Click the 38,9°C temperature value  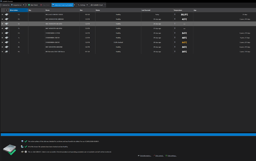point(184,15)
